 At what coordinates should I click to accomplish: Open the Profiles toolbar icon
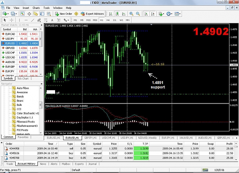point(13,14)
